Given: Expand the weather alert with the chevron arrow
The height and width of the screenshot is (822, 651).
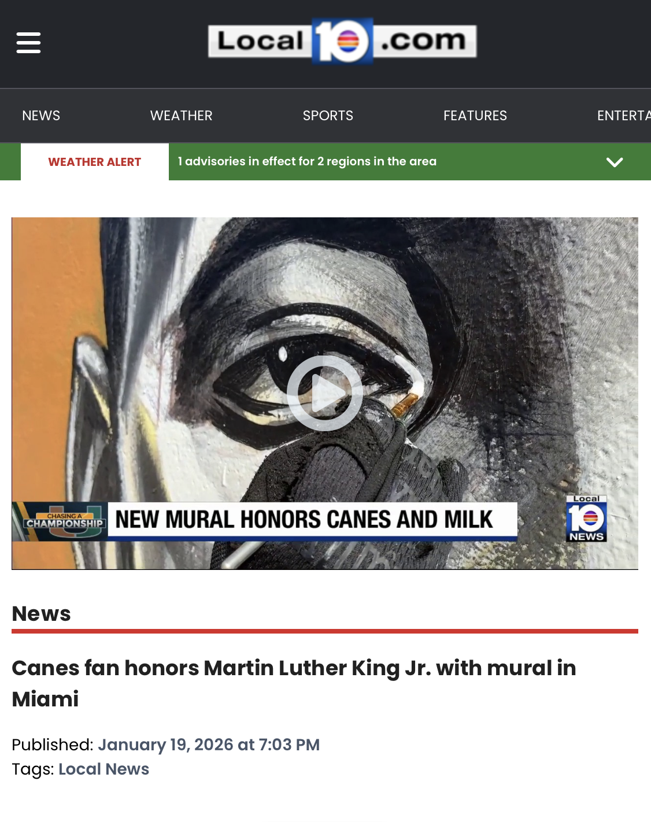Looking at the screenshot, I should click(x=615, y=162).
